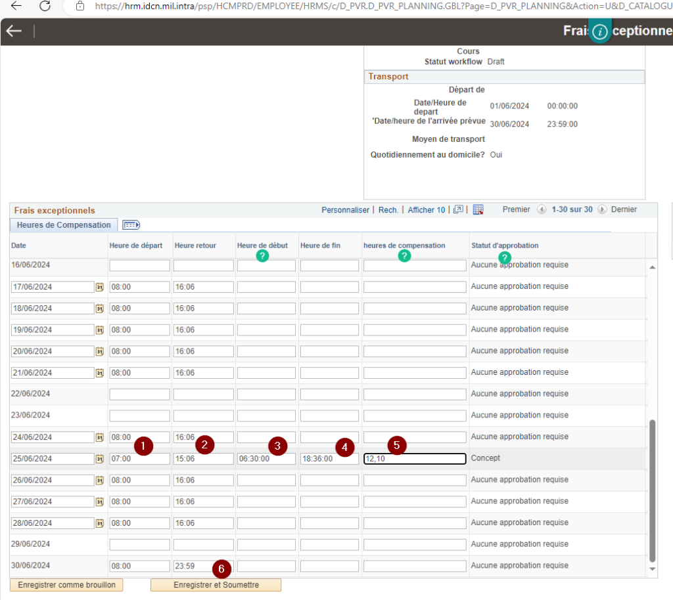673x600 pixels.
Task: Open the teal information icon in header
Action: (x=599, y=33)
